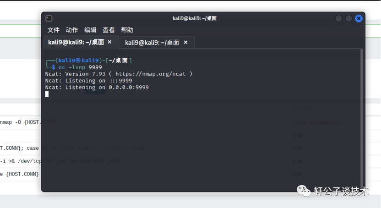Click the terminal icon in the title bar

[49, 18]
